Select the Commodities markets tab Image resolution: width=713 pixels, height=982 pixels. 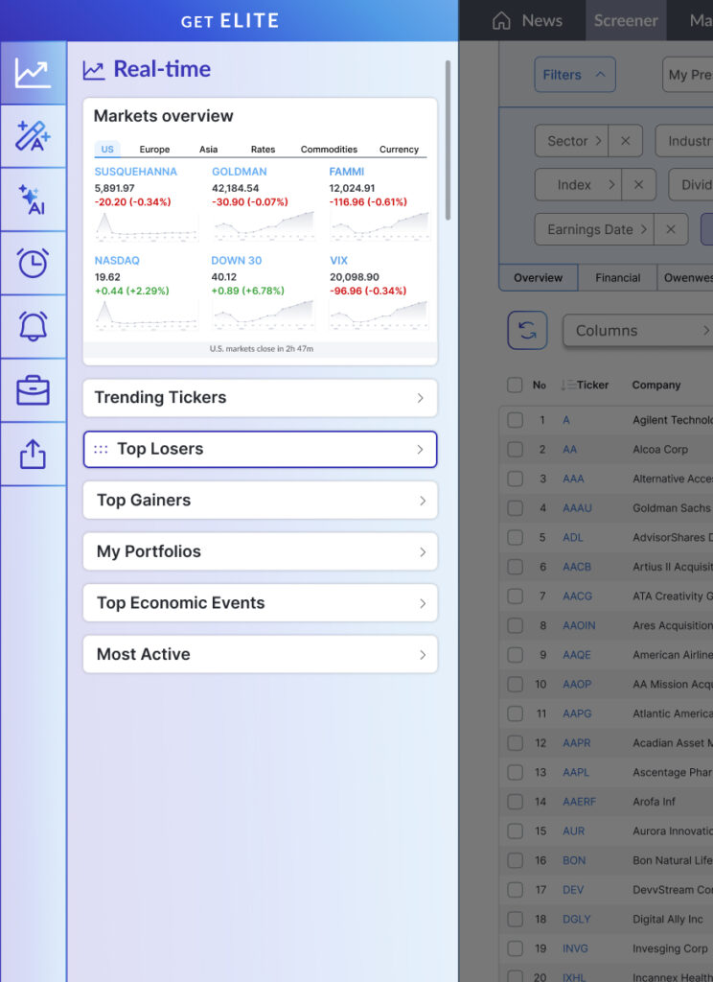coord(329,149)
